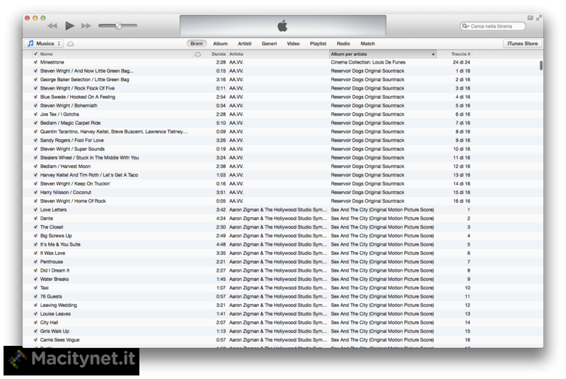Click the Apple logo display area
The image size is (566, 379).
(x=282, y=25)
